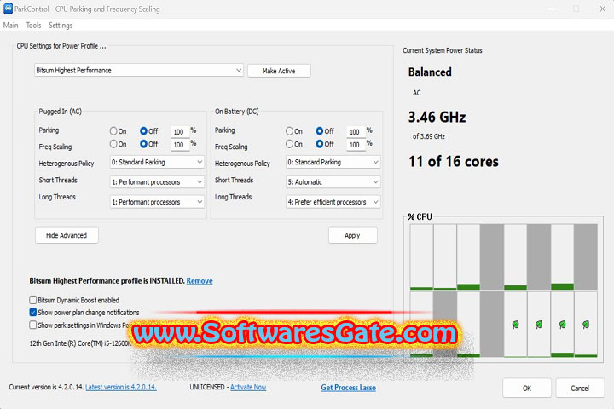Open the Main menu
The width and height of the screenshot is (614, 409).
(10, 26)
